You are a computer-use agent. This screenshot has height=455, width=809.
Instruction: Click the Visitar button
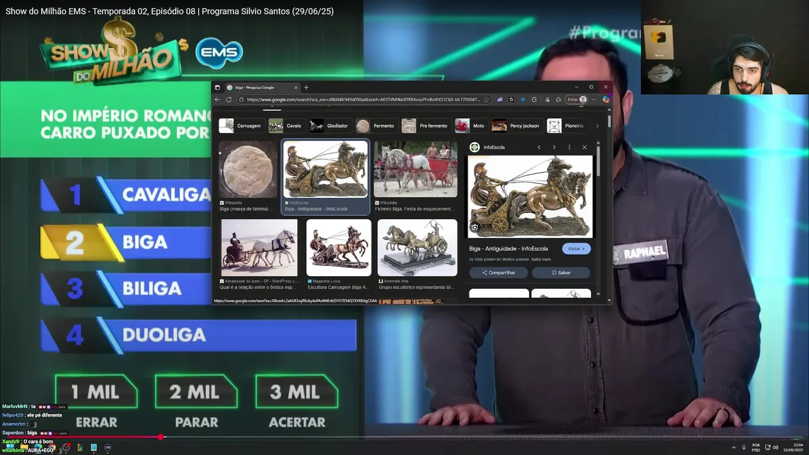point(576,248)
